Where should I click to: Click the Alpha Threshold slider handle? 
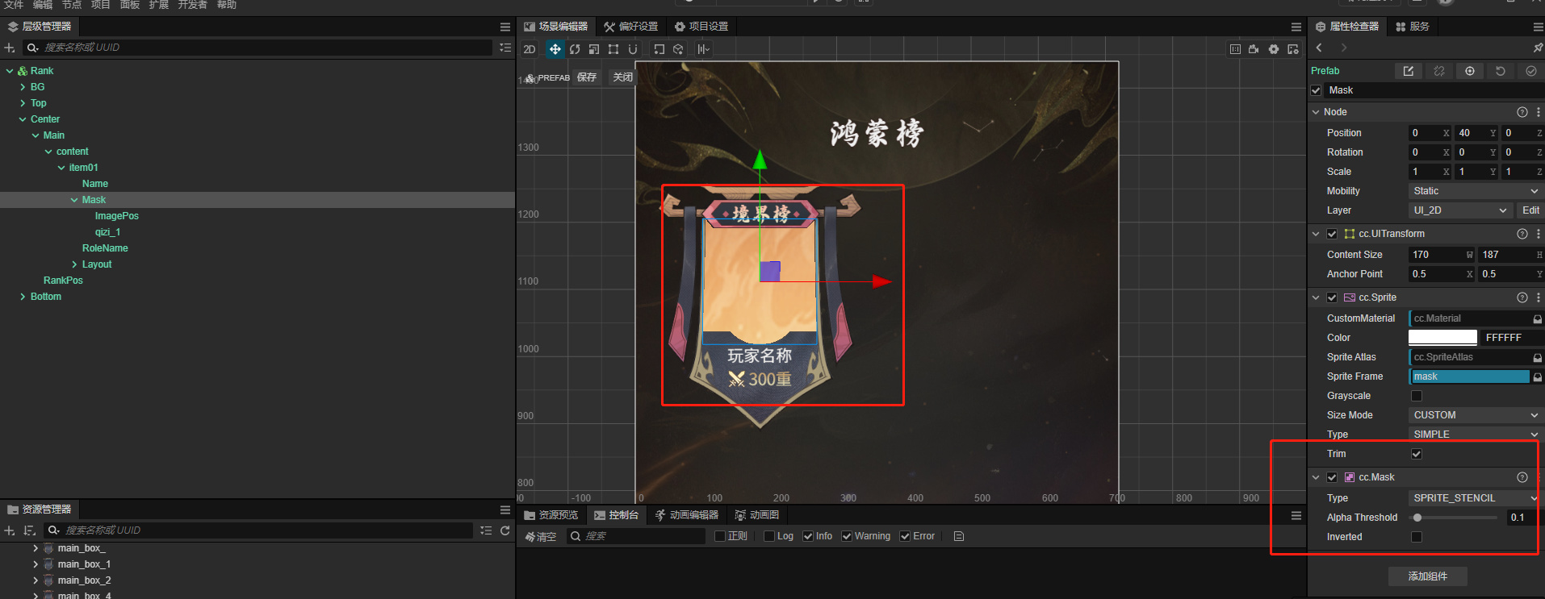(1417, 518)
